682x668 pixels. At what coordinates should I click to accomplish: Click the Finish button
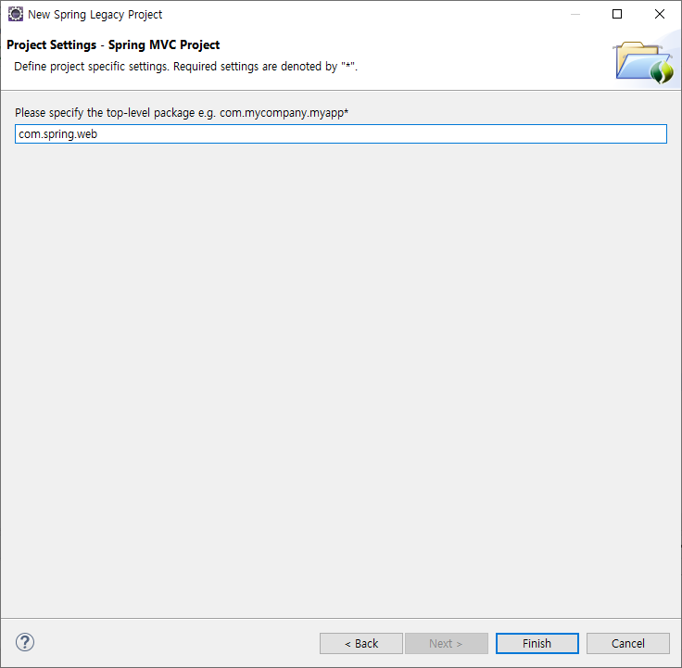[537, 643]
